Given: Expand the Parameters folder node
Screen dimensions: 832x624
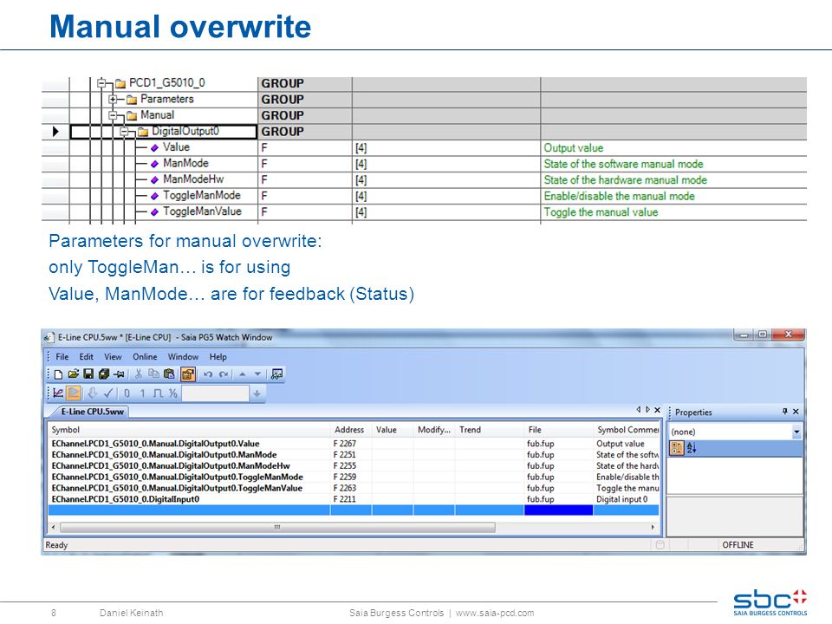Looking at the screenshot, I should click(113, 99).
